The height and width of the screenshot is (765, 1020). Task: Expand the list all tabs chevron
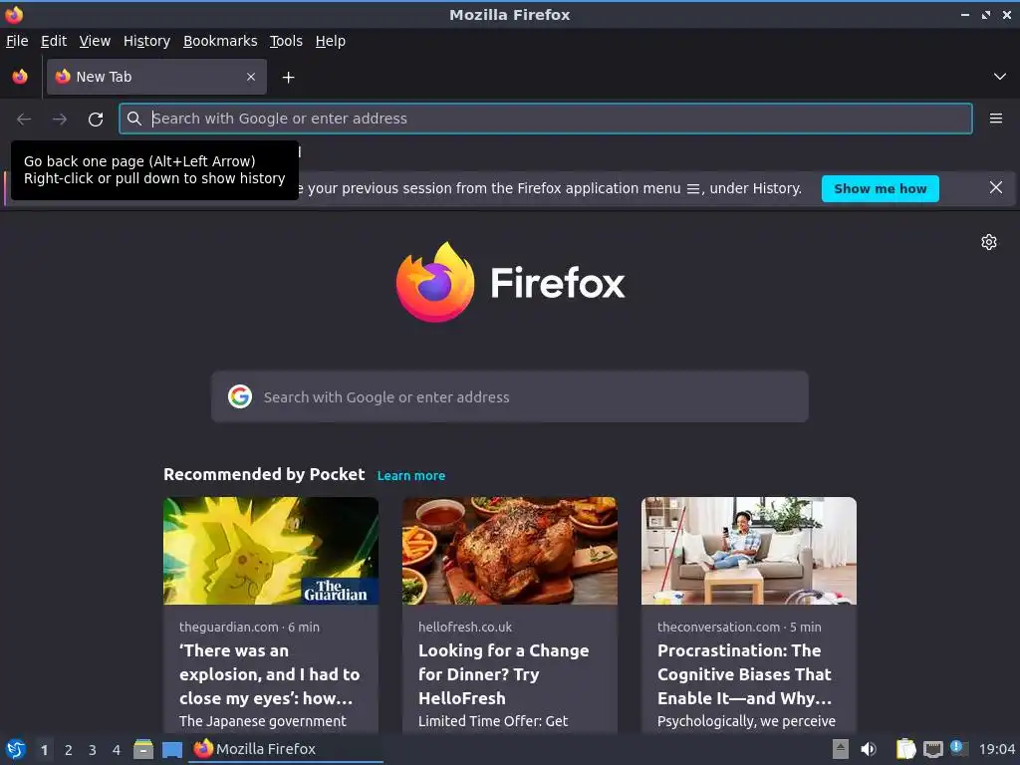tap(999, 77)
